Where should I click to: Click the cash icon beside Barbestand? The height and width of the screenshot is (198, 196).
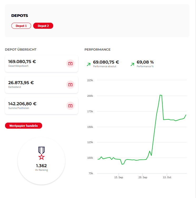pyautogui.click(x=70, y=85)
